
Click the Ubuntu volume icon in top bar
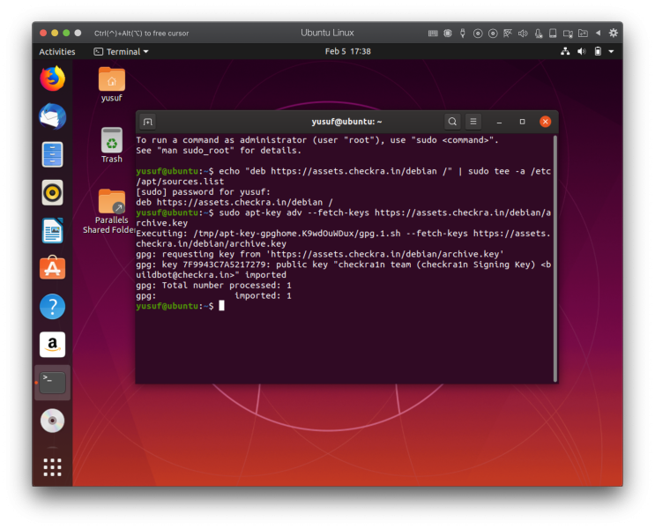tap(582, 51)
